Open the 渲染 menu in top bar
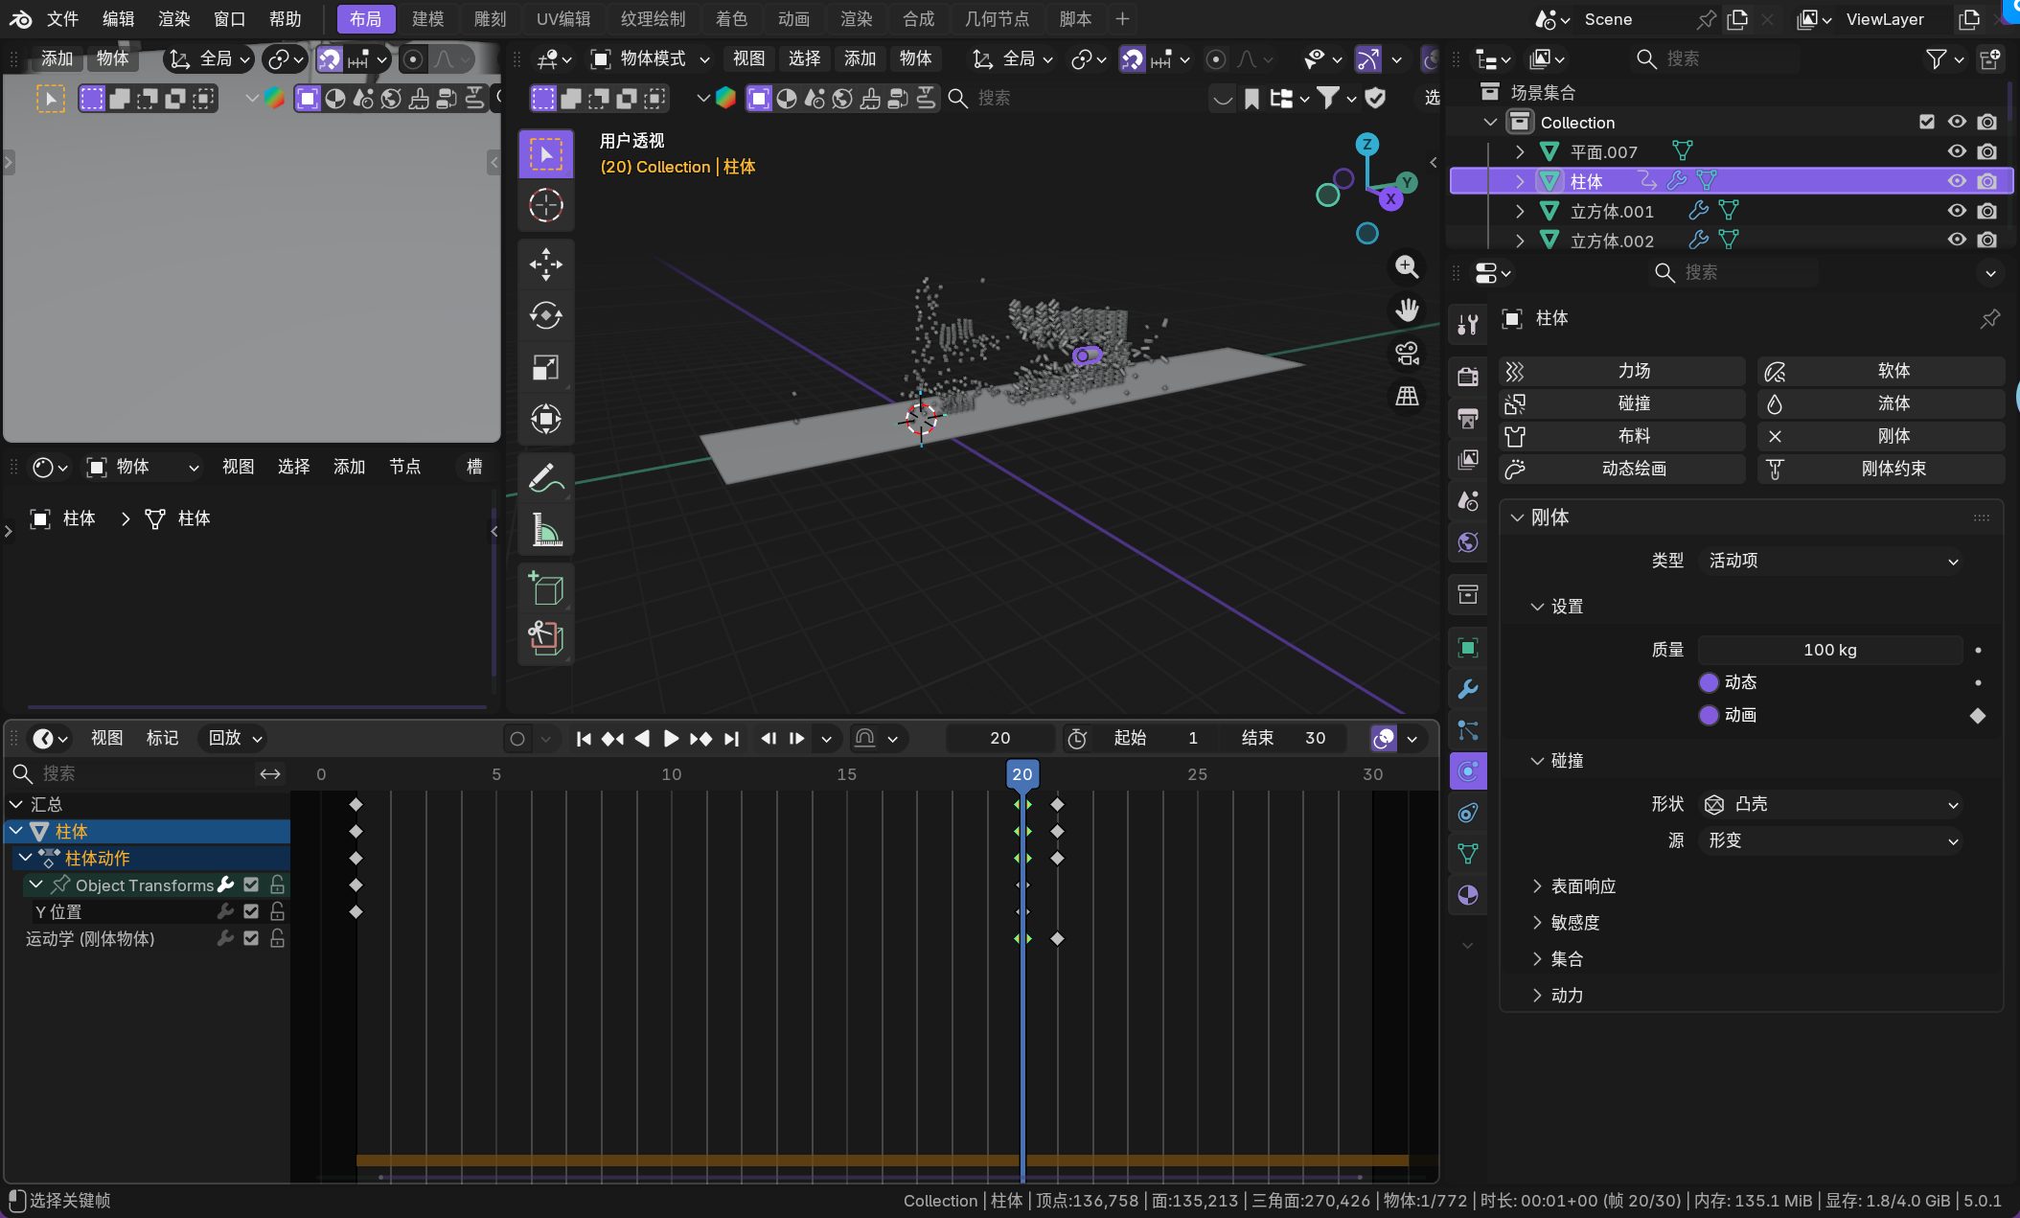The width and height of the screenshot is (2020, 1218). tap(173, 18)
